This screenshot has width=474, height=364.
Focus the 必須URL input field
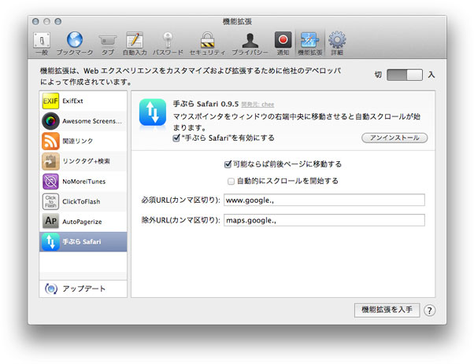click(x=324, y=200)
